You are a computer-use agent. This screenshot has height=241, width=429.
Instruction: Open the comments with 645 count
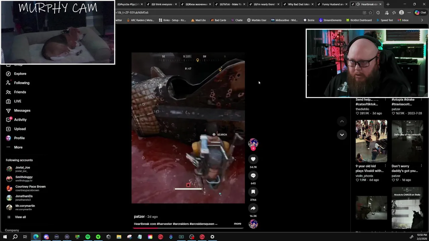click(x=253, y=175)
